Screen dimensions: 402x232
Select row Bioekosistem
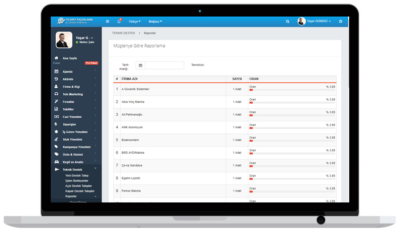click(x=225, y=140)
